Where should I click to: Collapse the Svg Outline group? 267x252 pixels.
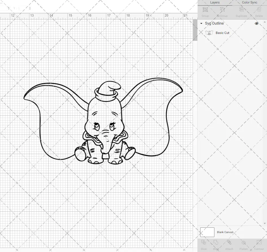[x=201, y=23]
